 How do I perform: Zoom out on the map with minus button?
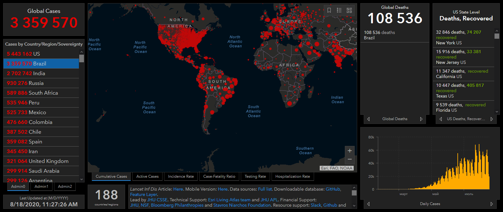tap(350, 159)
